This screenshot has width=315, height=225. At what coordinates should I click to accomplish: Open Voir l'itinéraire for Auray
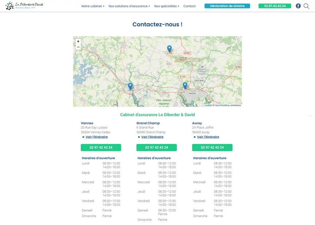208,137
